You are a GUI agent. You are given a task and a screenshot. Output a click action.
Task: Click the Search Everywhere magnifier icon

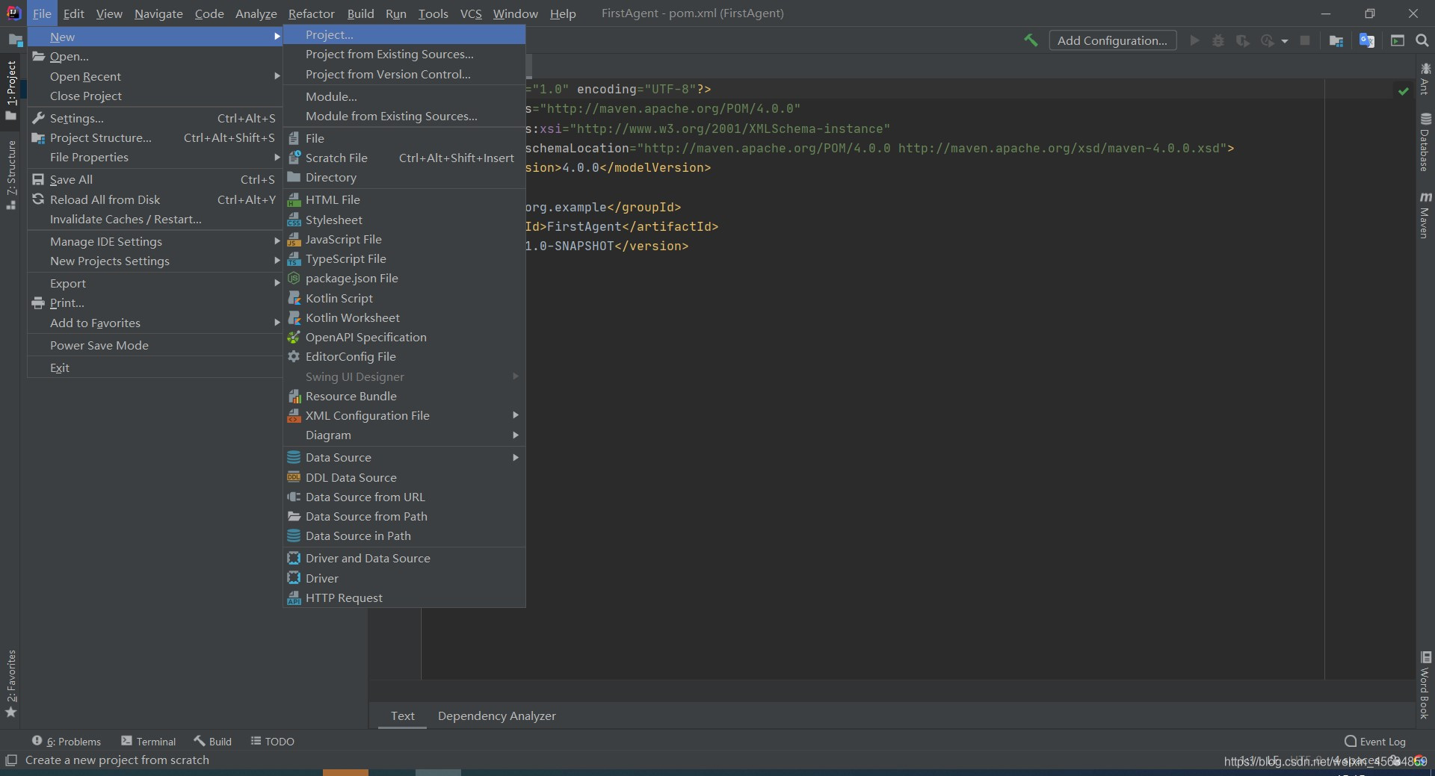click(x=1422, y=40)
